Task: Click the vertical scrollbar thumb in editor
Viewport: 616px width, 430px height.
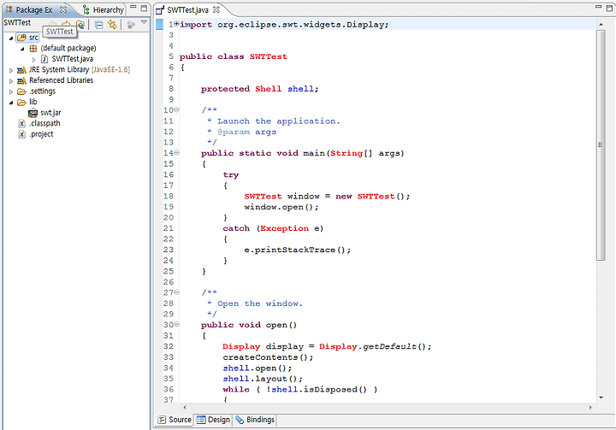Action: [x=601, y=145]
